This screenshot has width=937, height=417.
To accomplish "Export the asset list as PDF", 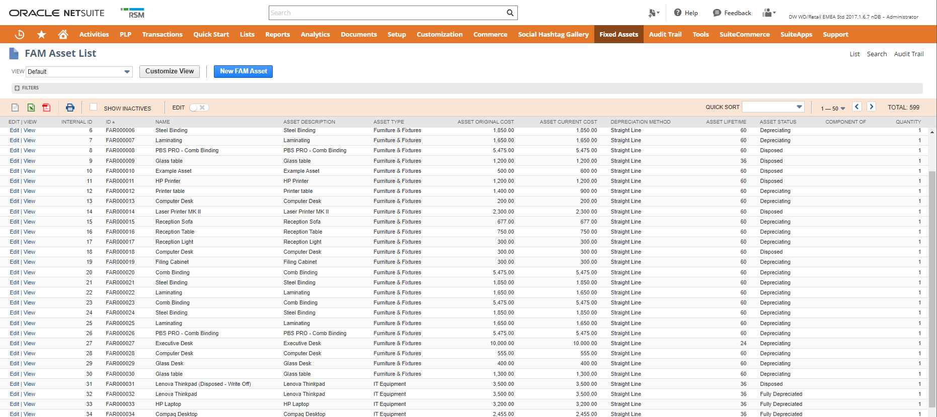I will tap(46, 108).
